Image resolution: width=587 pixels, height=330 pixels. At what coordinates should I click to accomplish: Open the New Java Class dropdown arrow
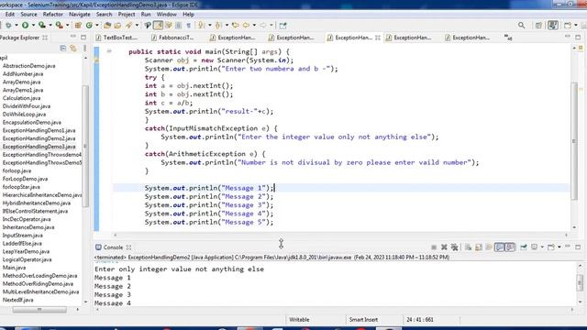click(97, 26)
